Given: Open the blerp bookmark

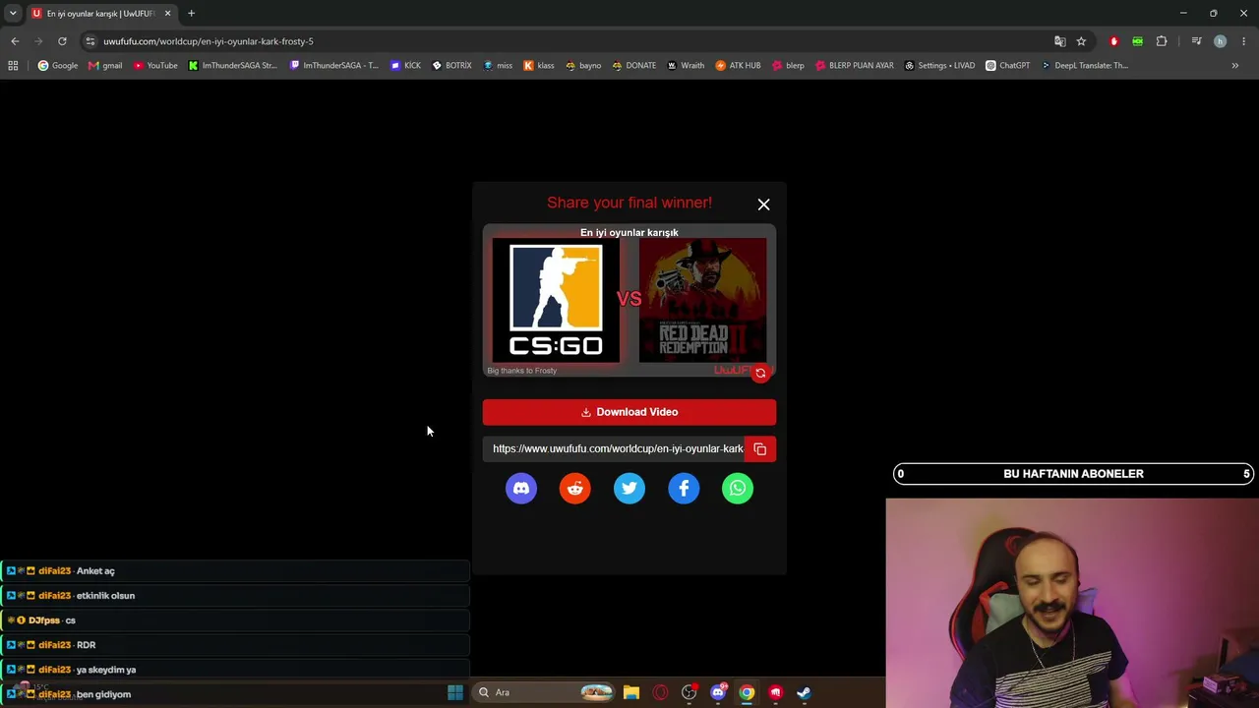Looking at the screenshot, I should coord(788,66).
